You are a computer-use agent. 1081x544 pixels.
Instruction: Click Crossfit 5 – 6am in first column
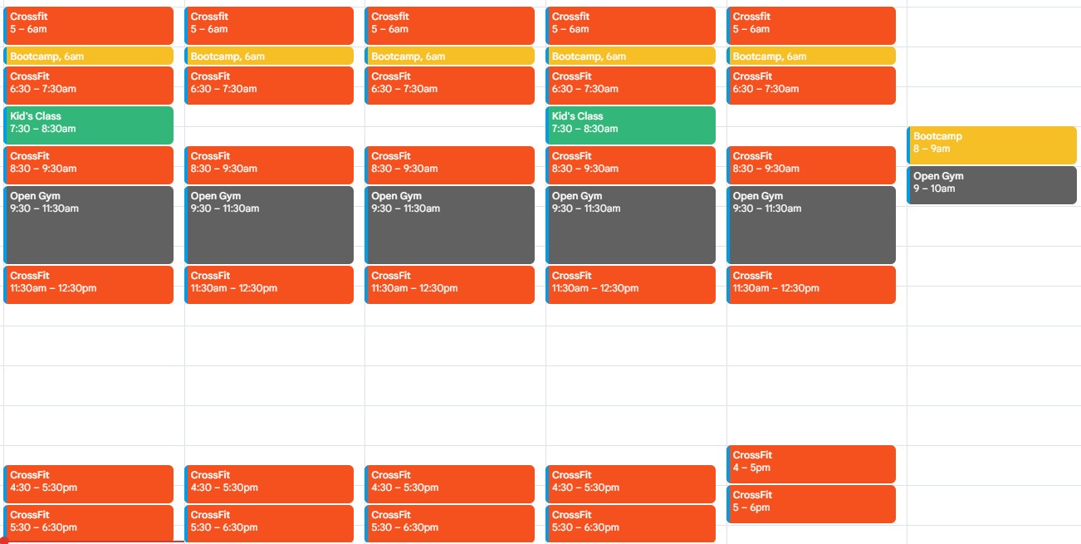pyautogui.click(x=89, y=26)
